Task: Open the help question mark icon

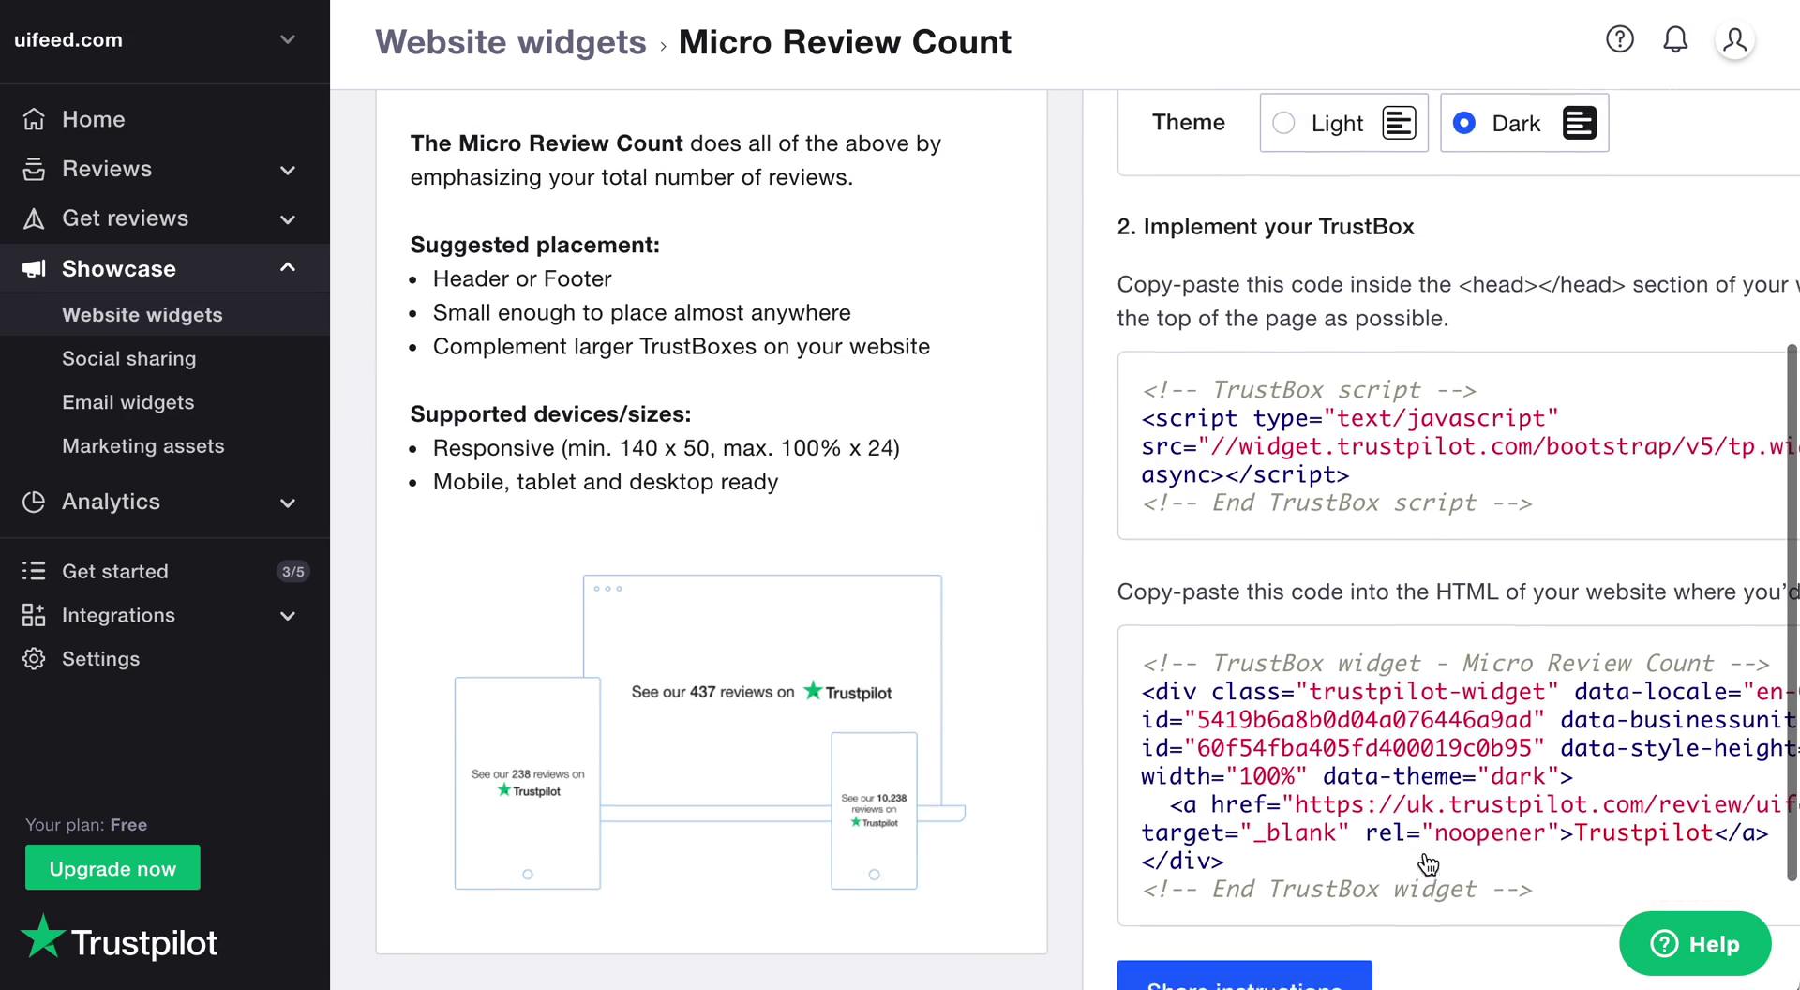Action: tap(1619, 39)
